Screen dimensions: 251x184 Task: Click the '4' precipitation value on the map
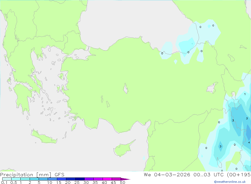click(x=249, y=142)
